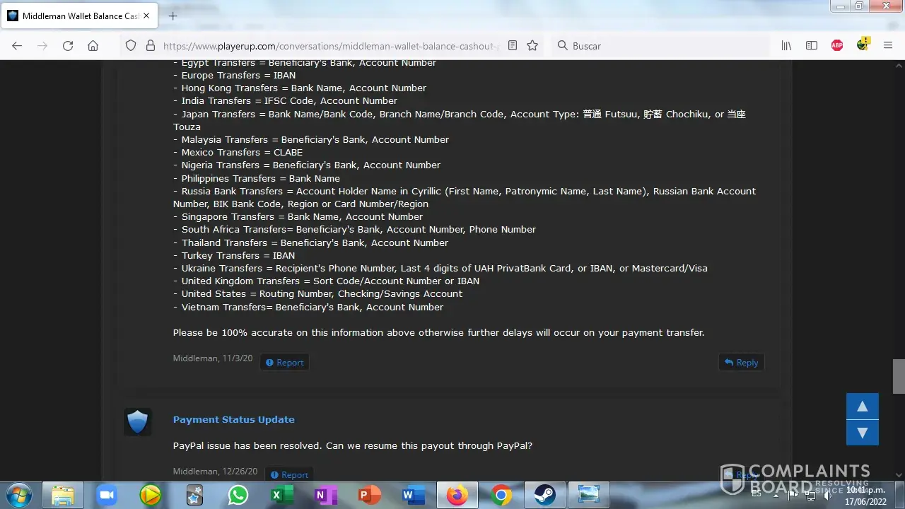Reply to the bank transfers message

pos(741,363)
